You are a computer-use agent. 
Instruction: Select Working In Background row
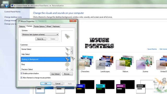46,59
